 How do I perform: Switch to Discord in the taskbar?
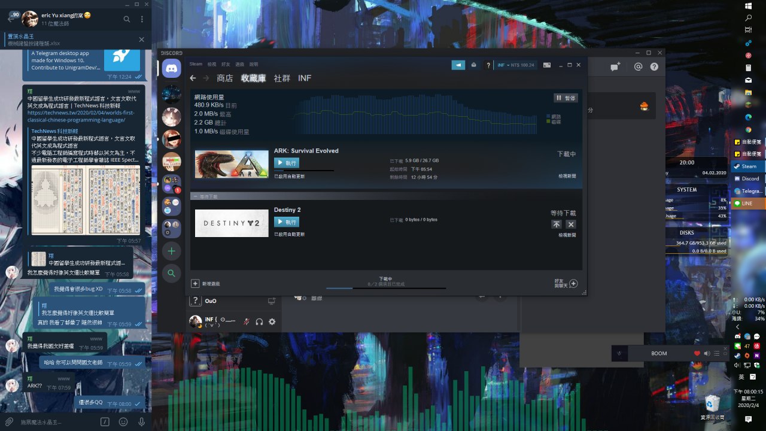(749, 178)
